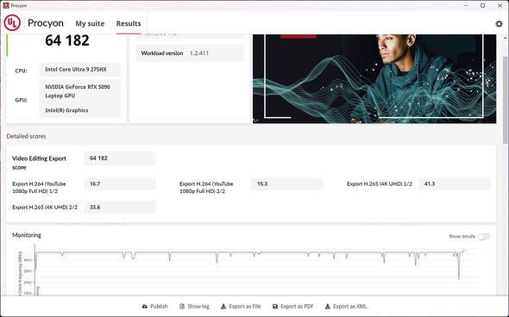Switch to the My suite tab
The image size is (509, 317).
[x=90, y=23]
